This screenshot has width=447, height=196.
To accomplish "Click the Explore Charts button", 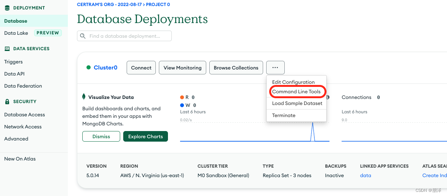I will pyautogui.click(x=145, y=136).
